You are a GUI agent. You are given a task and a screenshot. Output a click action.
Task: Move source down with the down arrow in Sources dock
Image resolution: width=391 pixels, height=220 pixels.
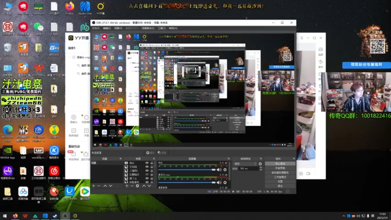pyautogui.click(x=149, y=186)
